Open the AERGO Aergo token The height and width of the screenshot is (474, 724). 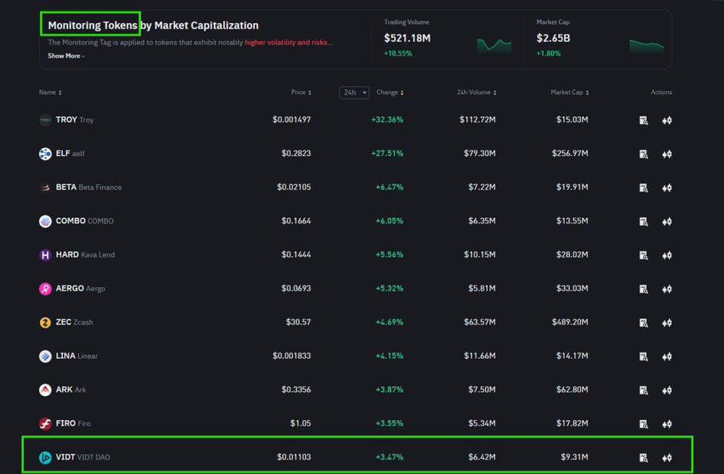click(80, 288)
